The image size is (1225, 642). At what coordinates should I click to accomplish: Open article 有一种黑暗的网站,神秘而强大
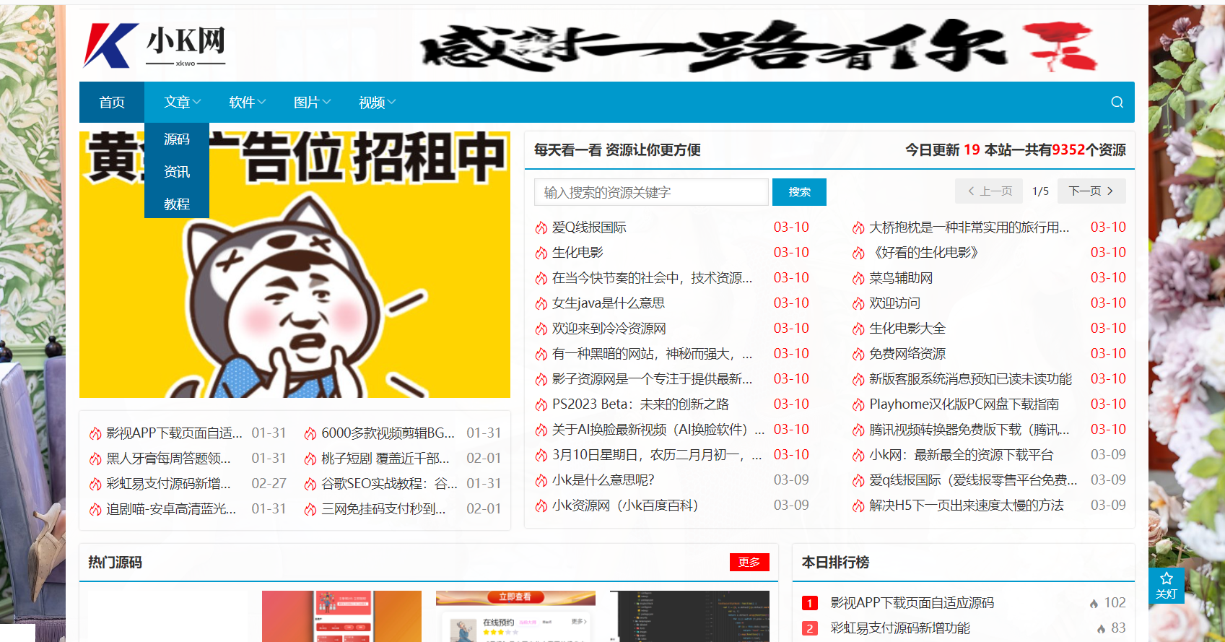[x=652, y=354]
